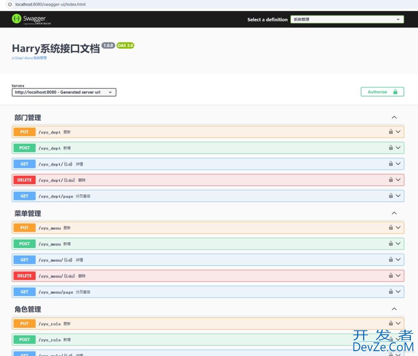Click the 菜单管理 section heading

28,214
